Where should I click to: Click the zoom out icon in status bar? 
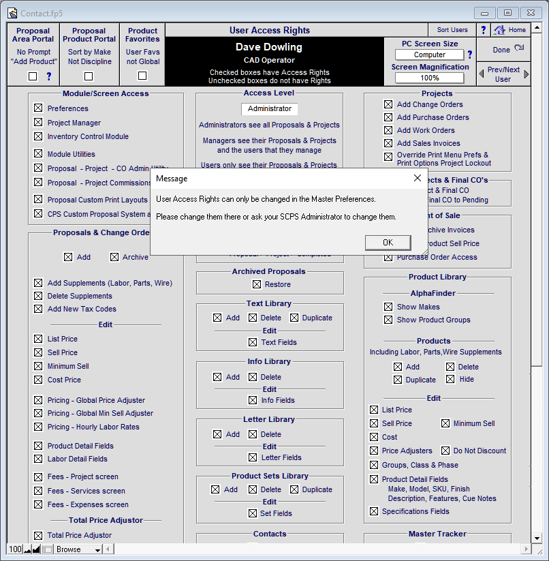click(x=27, y=549)
